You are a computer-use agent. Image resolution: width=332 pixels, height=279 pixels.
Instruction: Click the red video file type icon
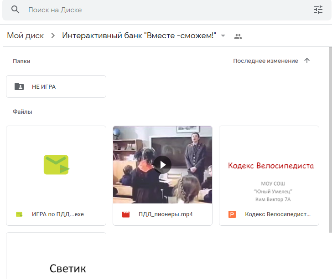(x=126, y=214)
